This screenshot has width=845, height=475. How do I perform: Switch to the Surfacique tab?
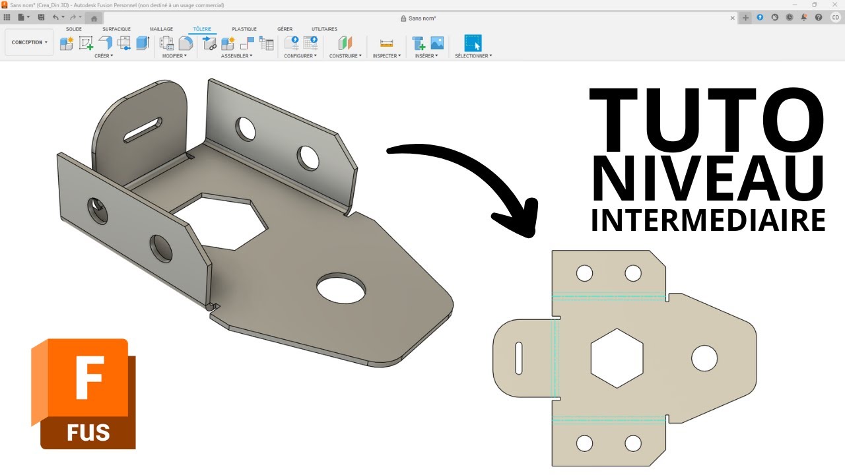116,29
